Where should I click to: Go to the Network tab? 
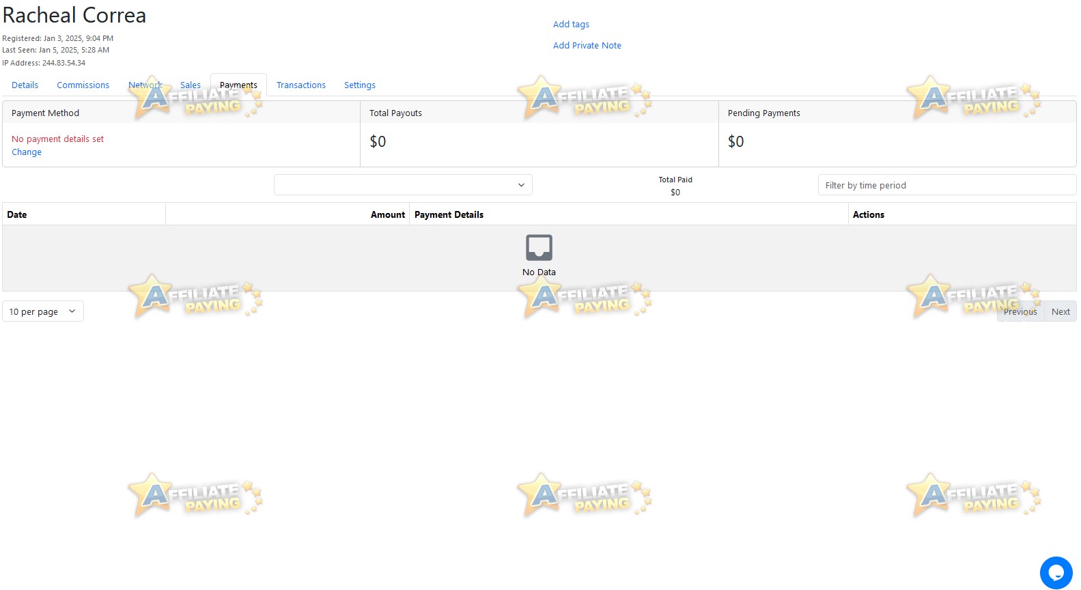pyautogui.click(x=145, y=85)
